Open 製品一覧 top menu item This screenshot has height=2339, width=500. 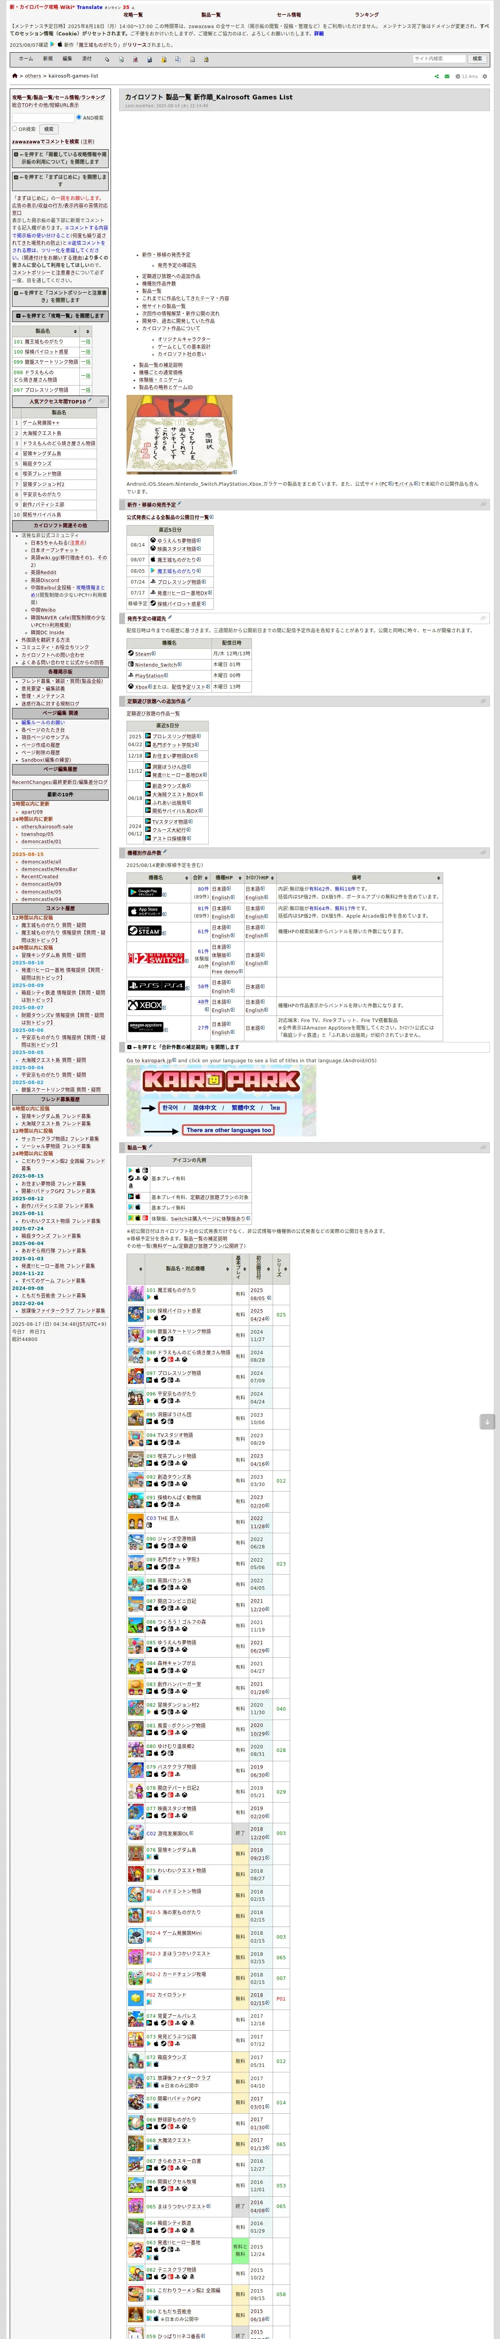coord(211,14)
